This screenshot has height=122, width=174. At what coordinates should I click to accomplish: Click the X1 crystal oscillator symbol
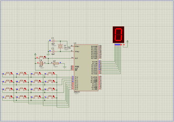point(60,46)
